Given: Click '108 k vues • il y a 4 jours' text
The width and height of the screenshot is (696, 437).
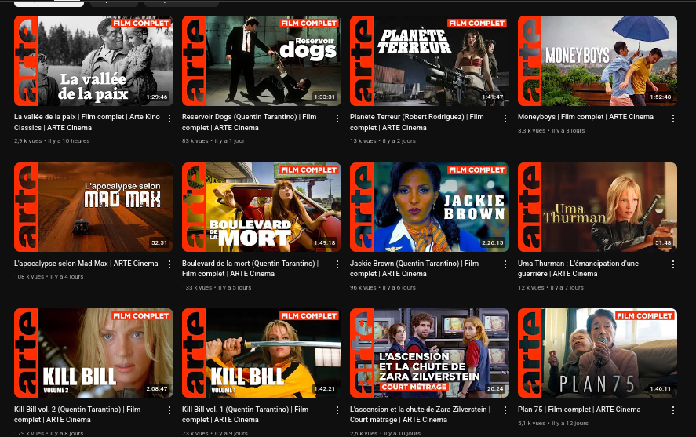Looking at the screenshot, I should 49,276.
